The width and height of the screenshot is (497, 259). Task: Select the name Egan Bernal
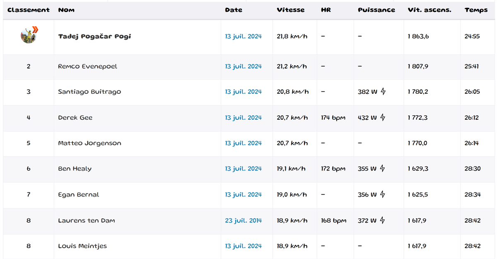point(78,195)
